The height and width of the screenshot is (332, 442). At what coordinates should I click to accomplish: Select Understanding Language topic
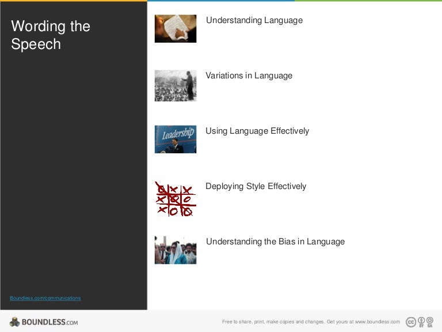click(x=254, y=21)
